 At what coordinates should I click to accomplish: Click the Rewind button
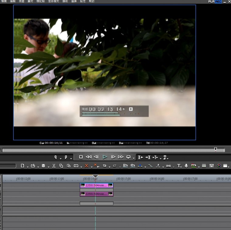(x=88, y=157)
